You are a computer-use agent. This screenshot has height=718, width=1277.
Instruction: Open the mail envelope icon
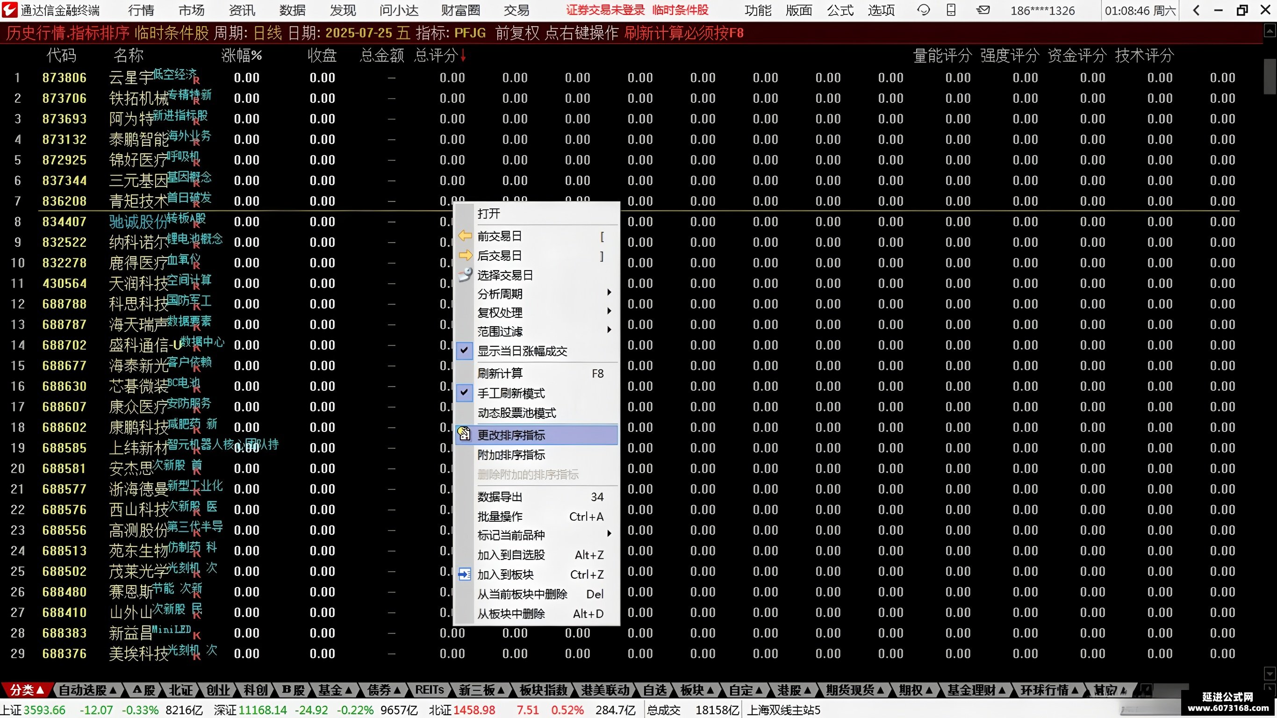(x=983, y=10)
